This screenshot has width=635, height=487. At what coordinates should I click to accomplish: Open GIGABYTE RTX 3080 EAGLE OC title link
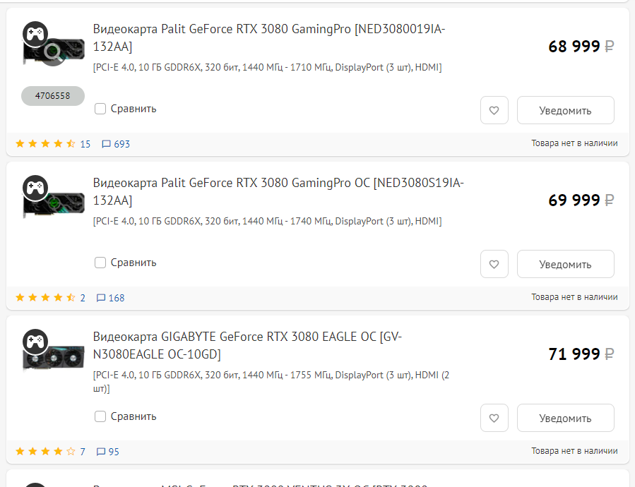coord(247,345)
